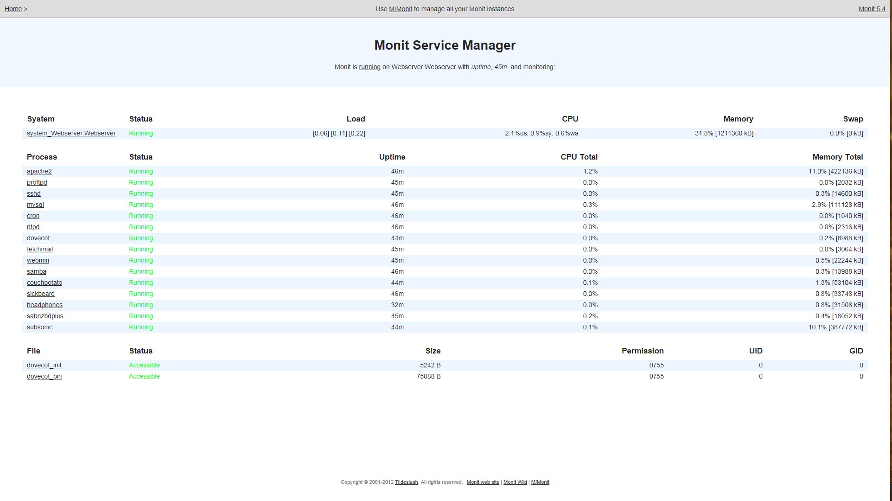Open the M/Monit link in header
This screenshot has height=501, width=892.
pyautogui.click(x=400, y=9)
